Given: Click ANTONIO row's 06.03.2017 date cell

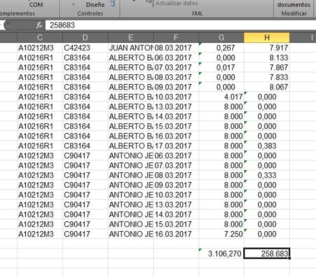Looking at the screenshot, I should point(176,155).
